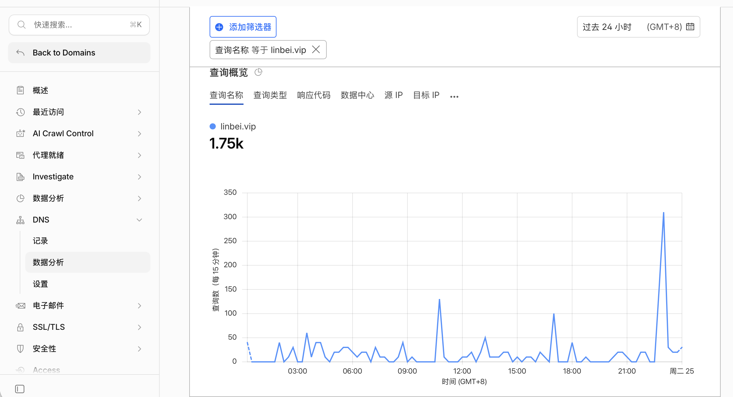Viewport: 733px width, 397px height.
Task: Click the 安全性 shield icon
Action: click(x=20, y=349)
